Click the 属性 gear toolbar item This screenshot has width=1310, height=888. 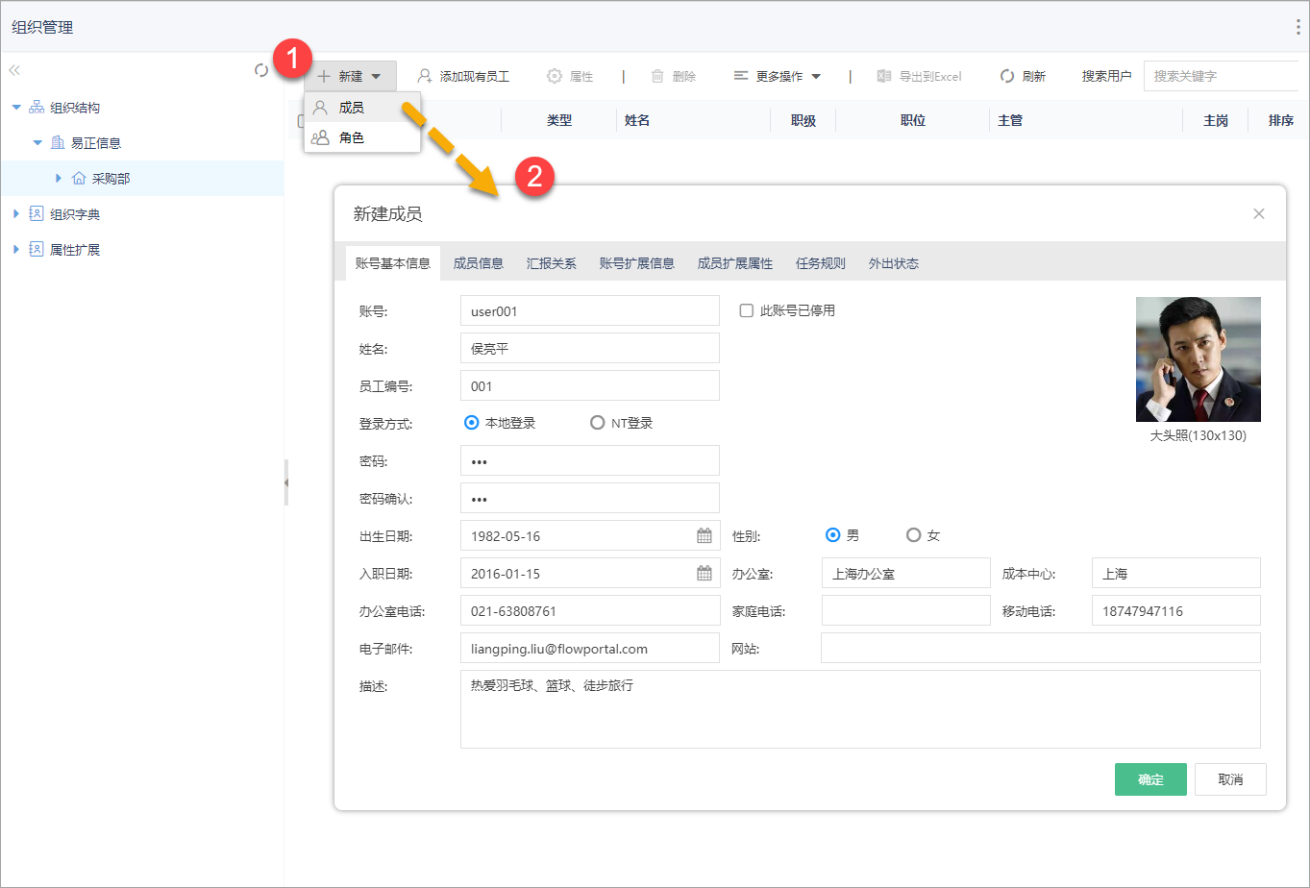click(570, 76)
